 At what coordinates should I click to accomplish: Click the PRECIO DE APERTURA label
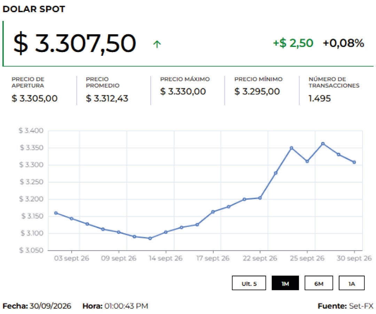tap(28, 82)
